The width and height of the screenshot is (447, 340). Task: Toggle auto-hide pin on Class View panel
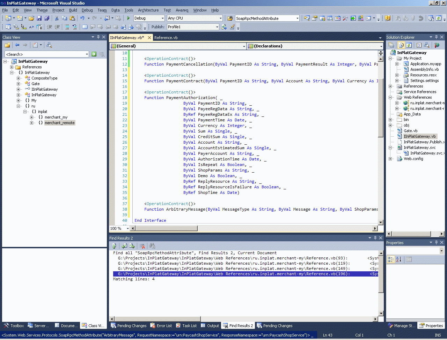98,37
